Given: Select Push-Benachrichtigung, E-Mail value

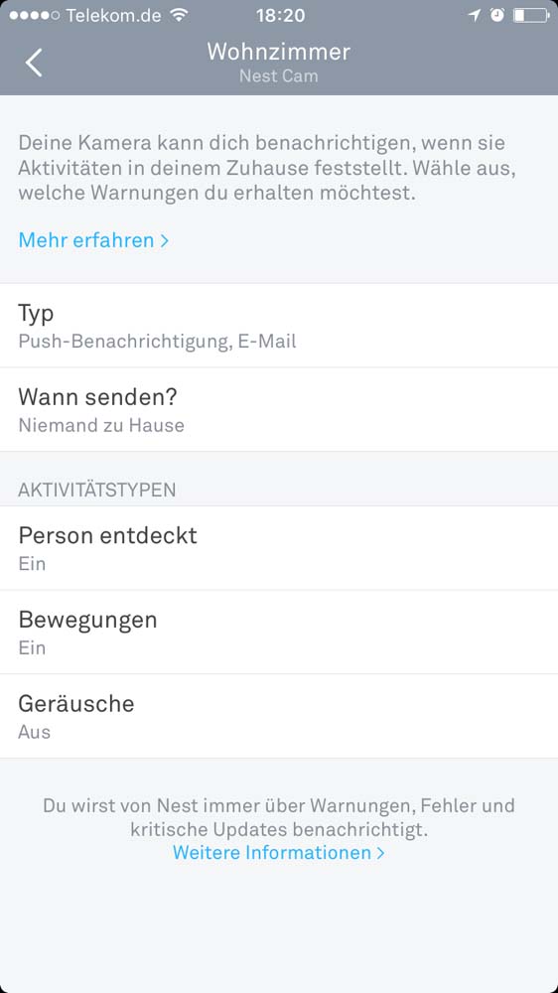Looking at the screenshot, I should 157,342.
